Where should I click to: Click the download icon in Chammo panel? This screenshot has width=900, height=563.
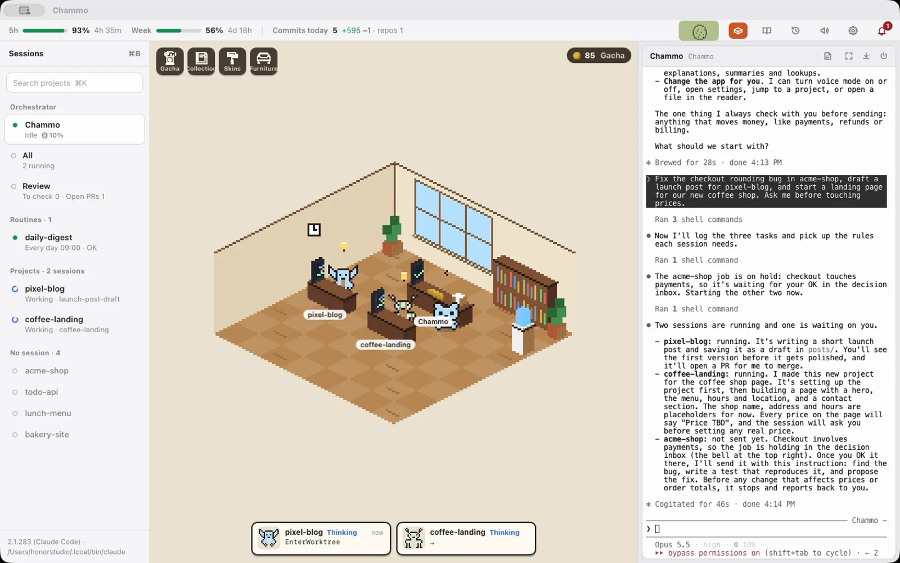(866, 56)
